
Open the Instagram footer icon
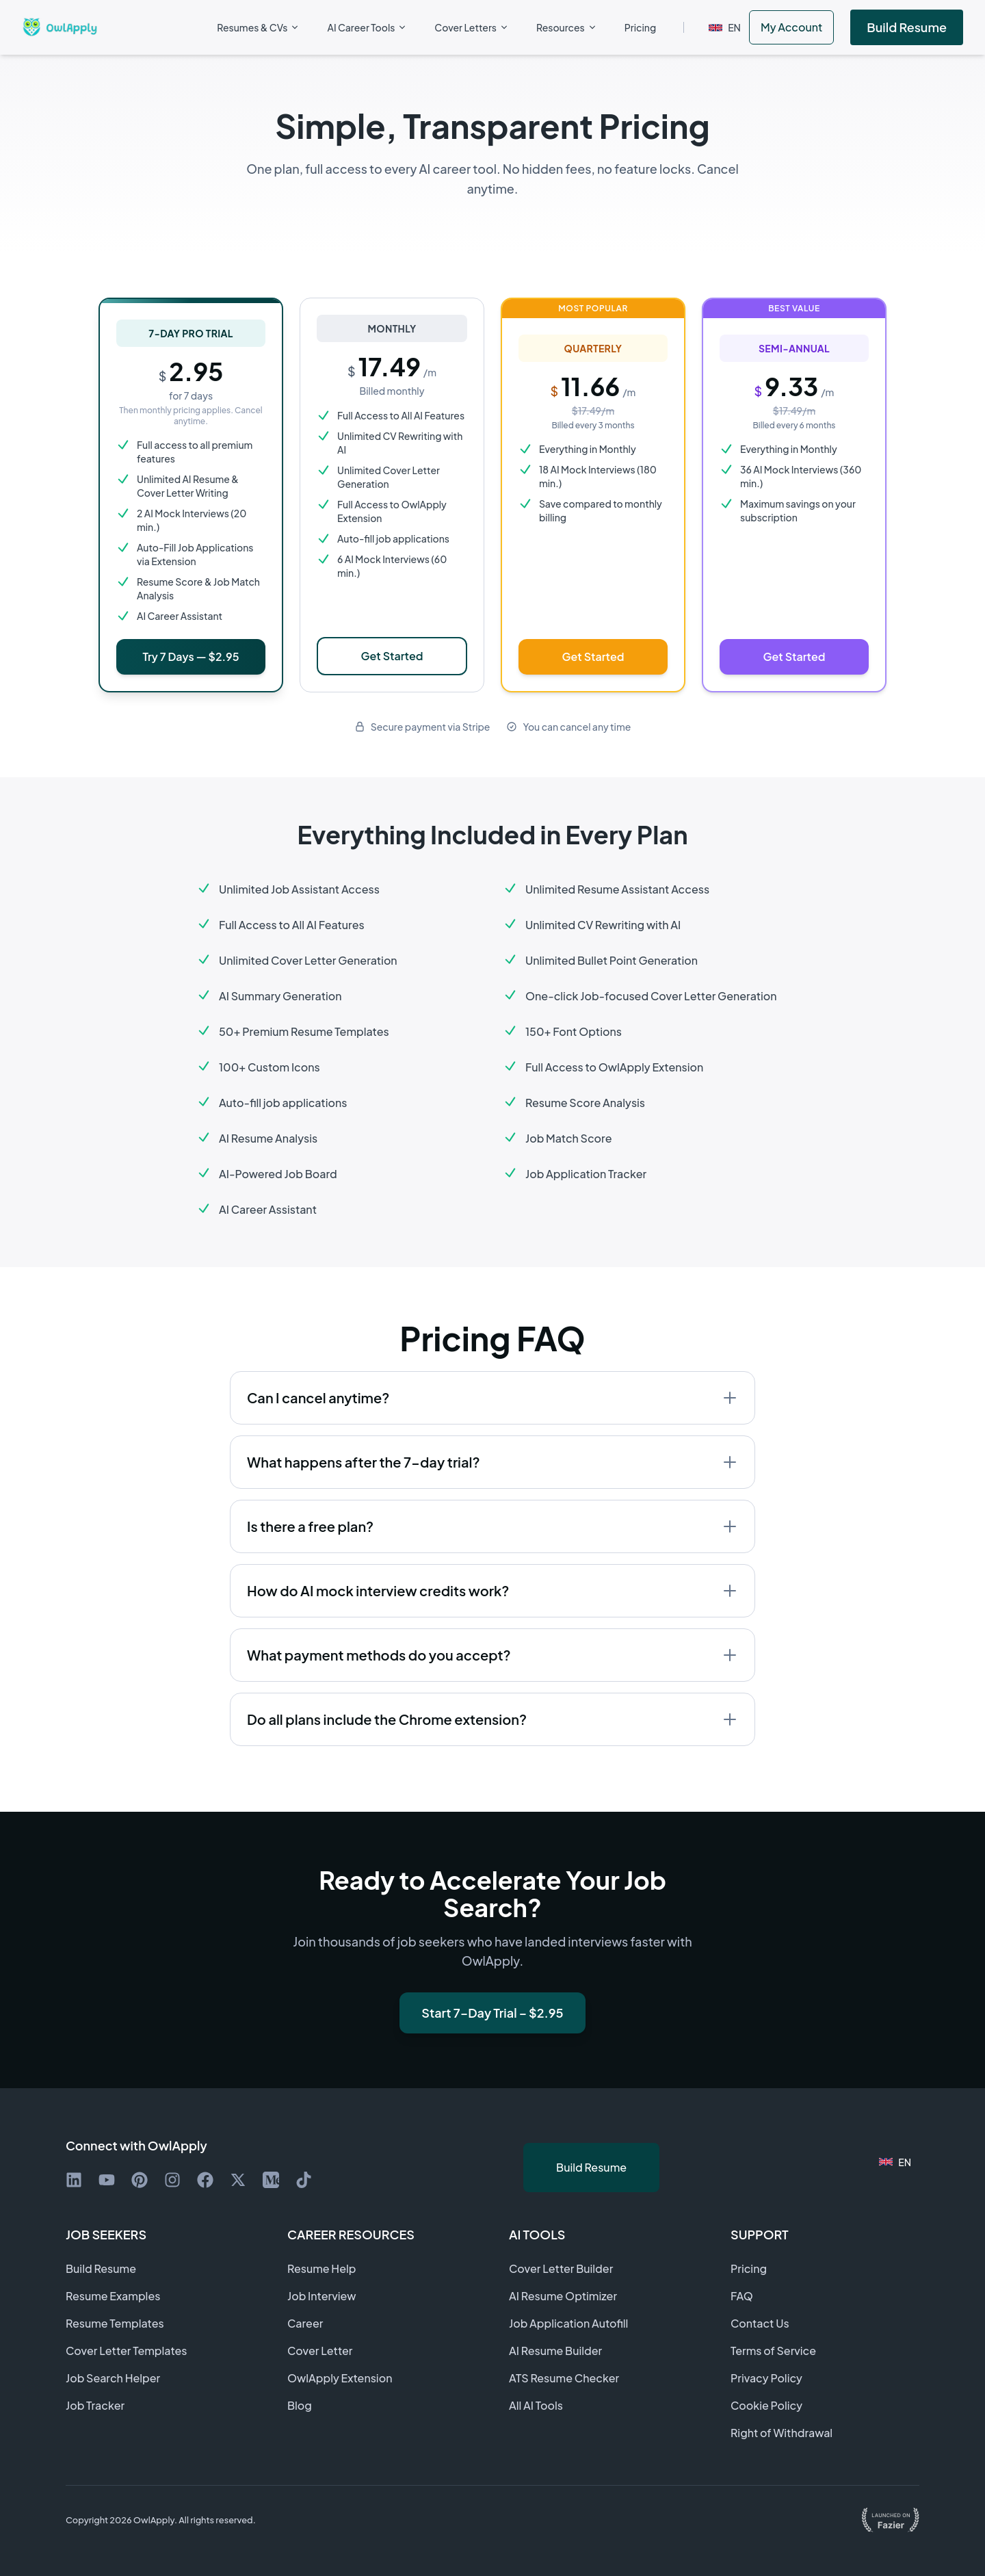[172, 2180]
